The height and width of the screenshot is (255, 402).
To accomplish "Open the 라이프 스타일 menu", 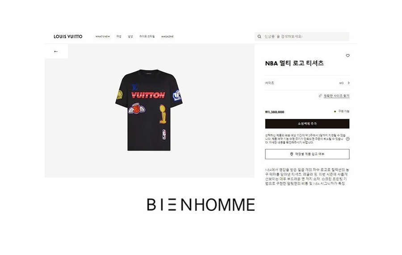I will tap(147, 36).
